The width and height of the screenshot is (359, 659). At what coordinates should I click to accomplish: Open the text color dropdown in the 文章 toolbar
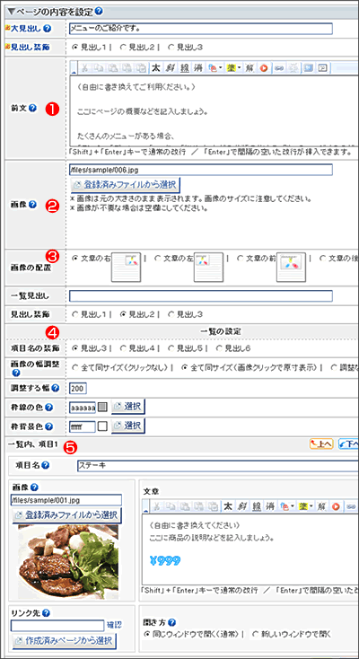pos(287,506)
